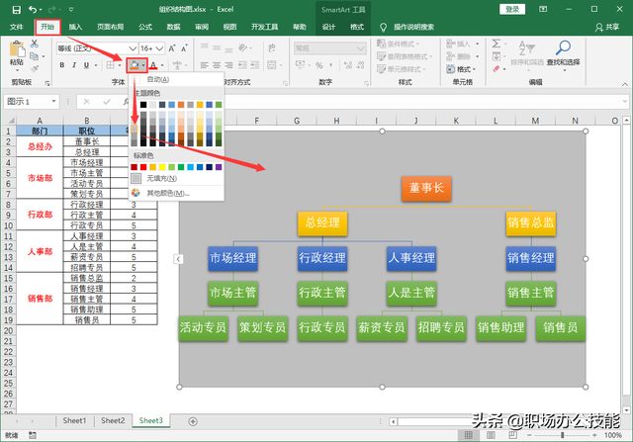Image resolution: width=633 pixels, height=442 pixels.
Task: Open the SmartArt 设计 Design tab
Action: 328,27
